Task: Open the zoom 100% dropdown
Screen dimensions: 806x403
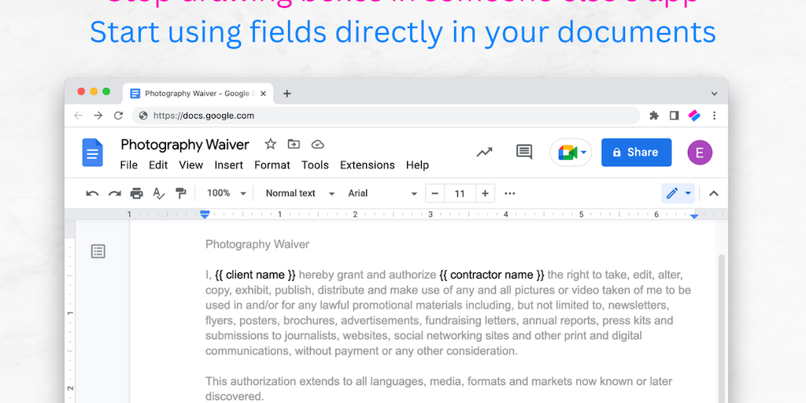Action: point(226,194)
